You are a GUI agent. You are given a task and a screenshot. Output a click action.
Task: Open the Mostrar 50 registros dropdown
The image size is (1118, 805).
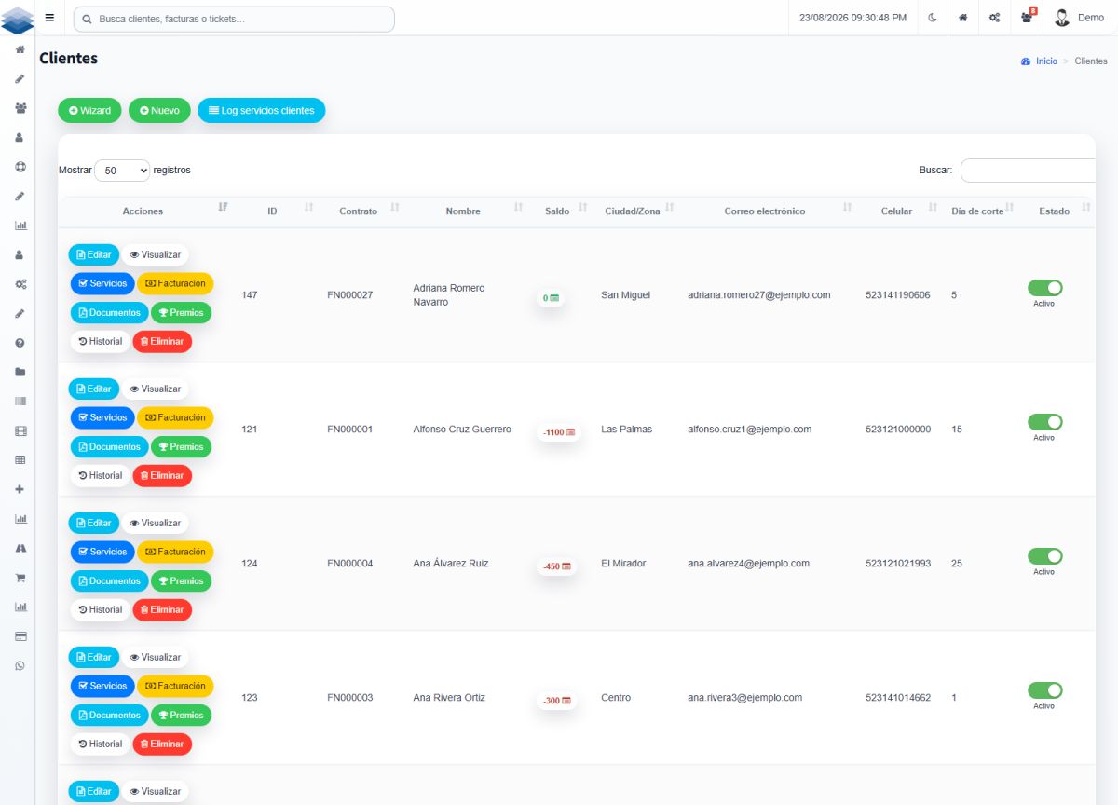(122, 171)
